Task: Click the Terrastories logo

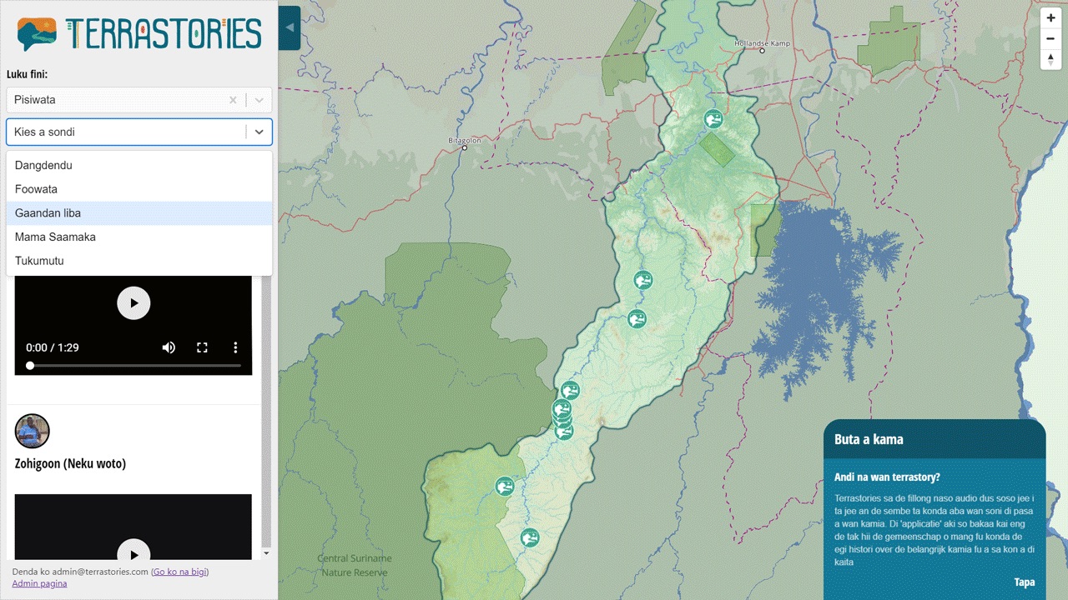Action: (x=139, y=34)
